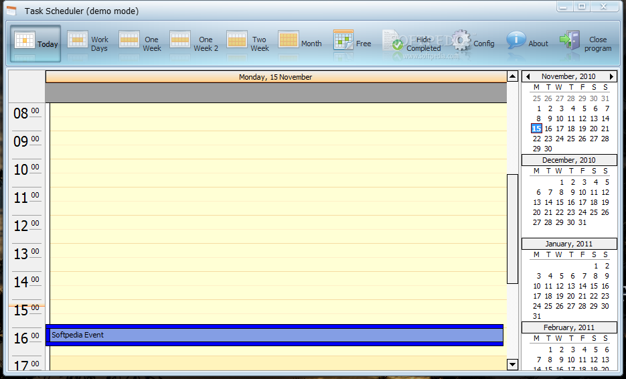Screen dimensions: 626x379
Task: Click the 12:00 time slot label
Action: (x=26, y=226)
